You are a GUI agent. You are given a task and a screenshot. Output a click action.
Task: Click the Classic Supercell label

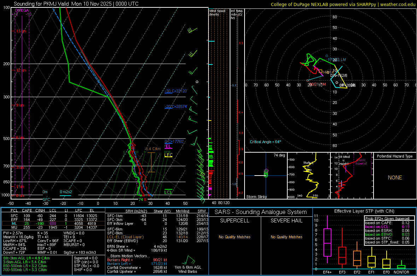click(361, 162)
